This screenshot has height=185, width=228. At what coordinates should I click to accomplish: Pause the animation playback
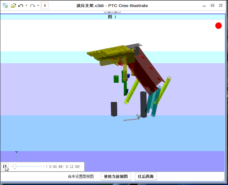(x=5, y=167)
